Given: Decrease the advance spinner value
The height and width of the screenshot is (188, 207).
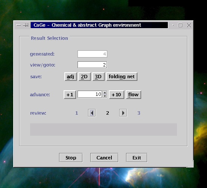Looking at the screenshot, I should 105,96.
